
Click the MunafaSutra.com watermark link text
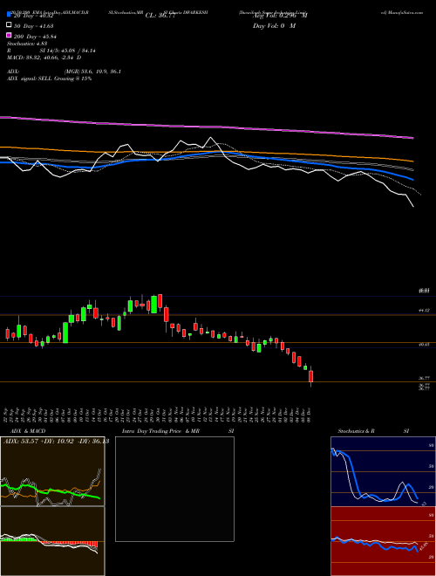pyautogui.click(x=402, y=12)
